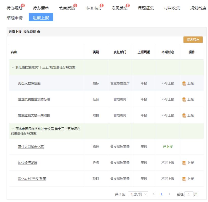Click the 上报 text for 地震监测大楼一期项目 row
The height and width of the screenshot is (202, 208).
(x=190, y=115)
